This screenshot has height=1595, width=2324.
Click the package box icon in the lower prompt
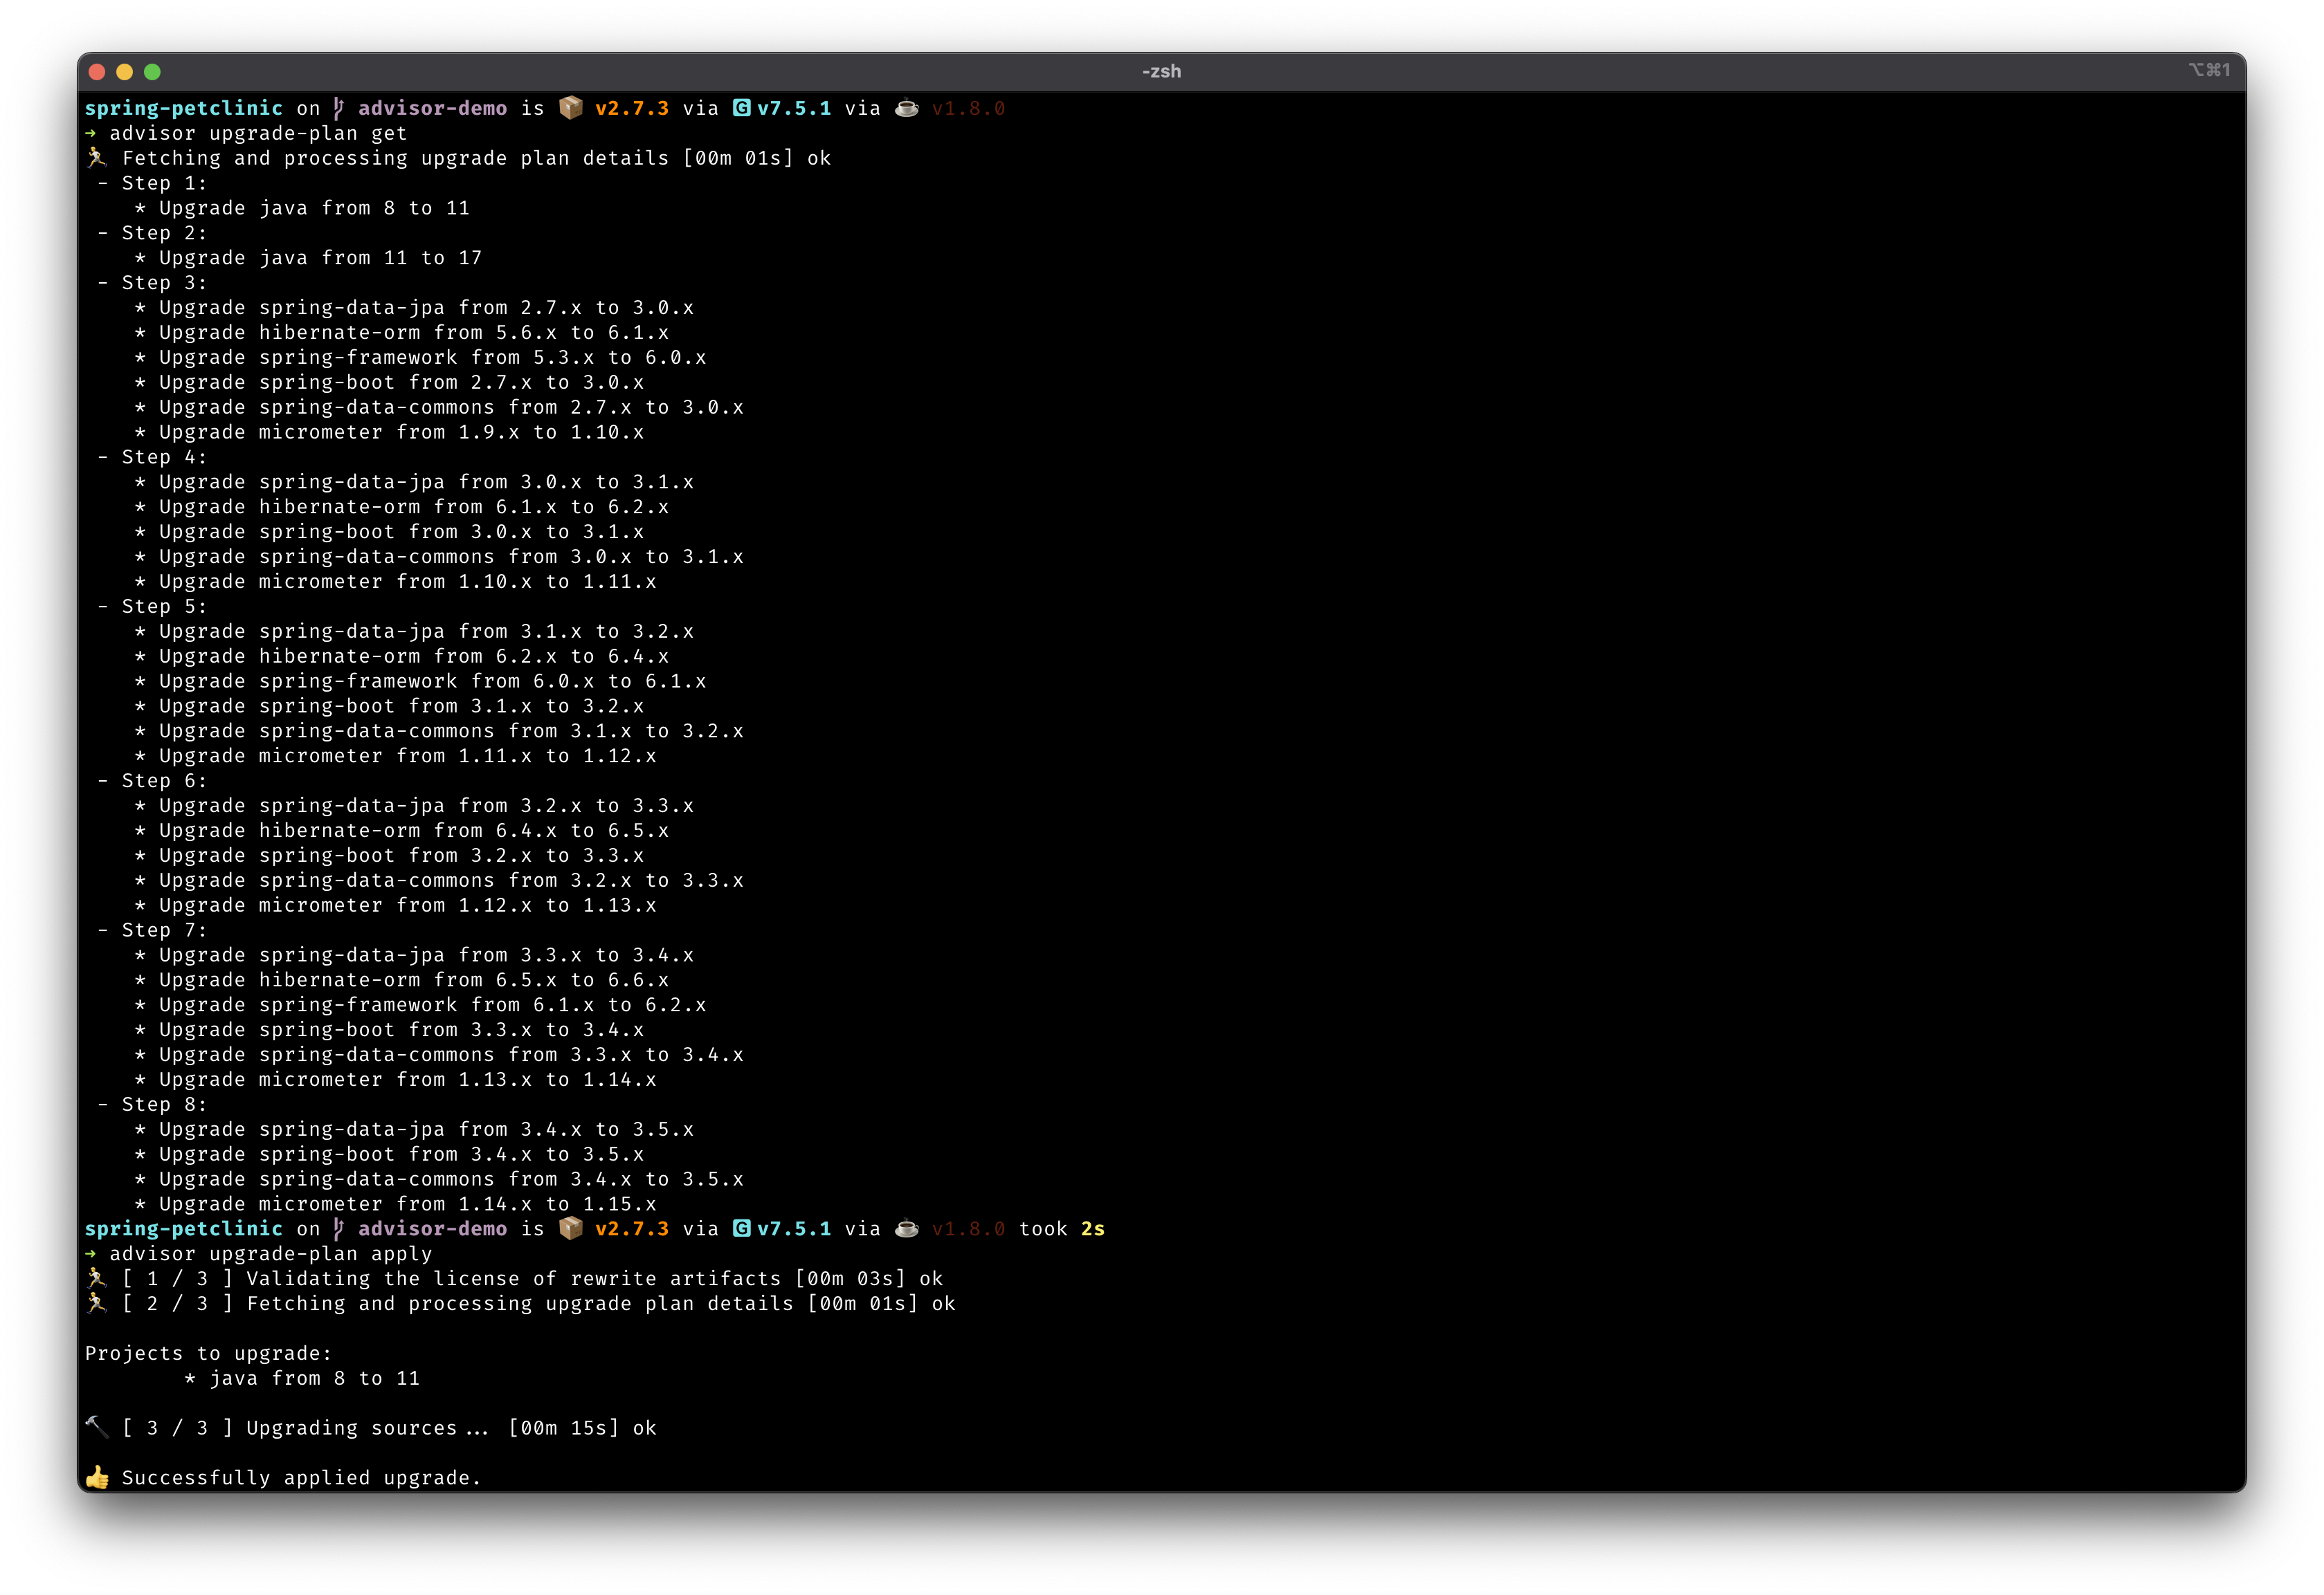tap(571, 1228)
